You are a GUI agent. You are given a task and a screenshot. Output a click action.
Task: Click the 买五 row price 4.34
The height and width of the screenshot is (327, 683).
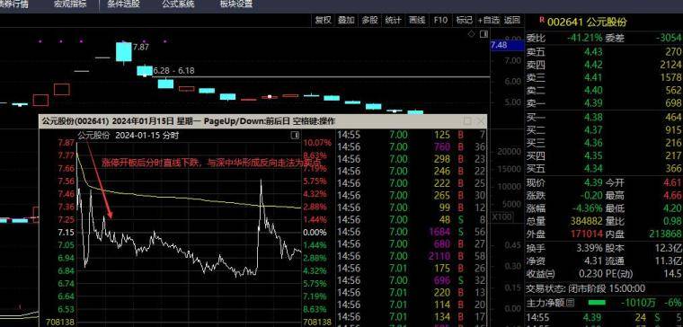click(x=594, y=169)
